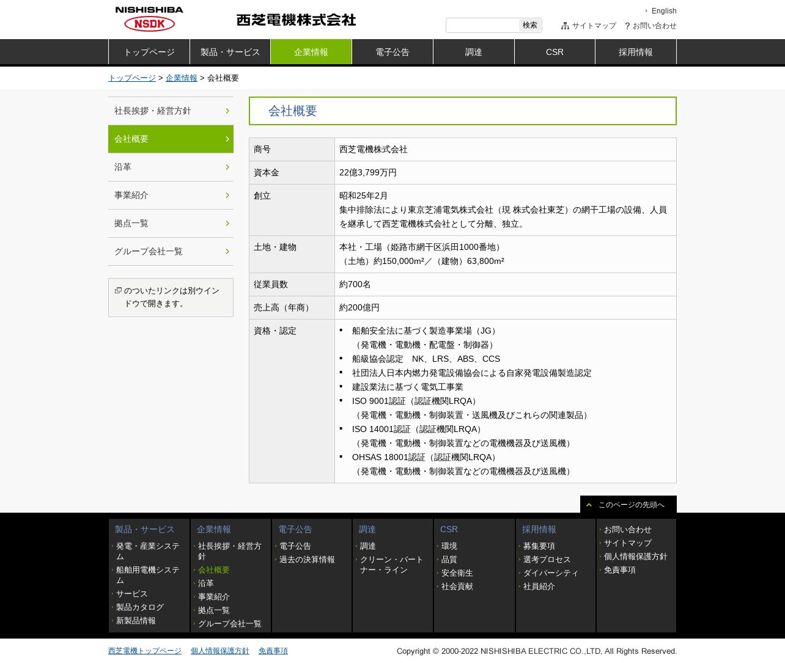The height and width of the screenshot is (663, 785).
Task: Open footer link 発電・産業システム
Action: pyautogui.click(x=148, y=551)
